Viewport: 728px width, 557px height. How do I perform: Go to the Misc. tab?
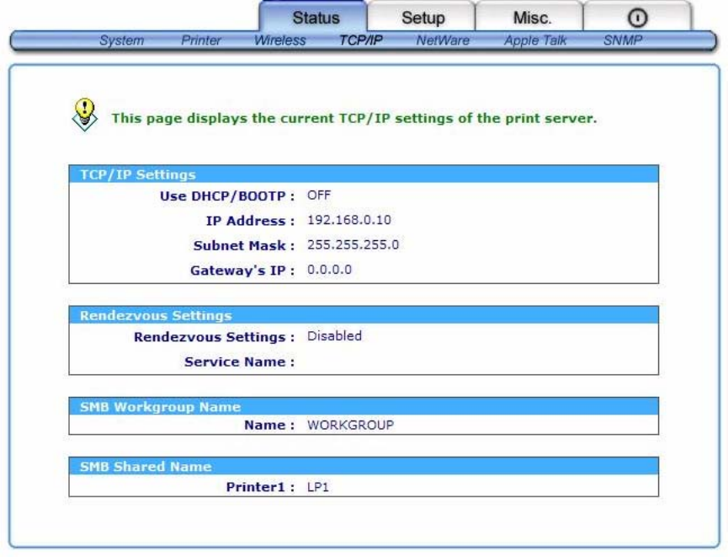pos(532,18)
